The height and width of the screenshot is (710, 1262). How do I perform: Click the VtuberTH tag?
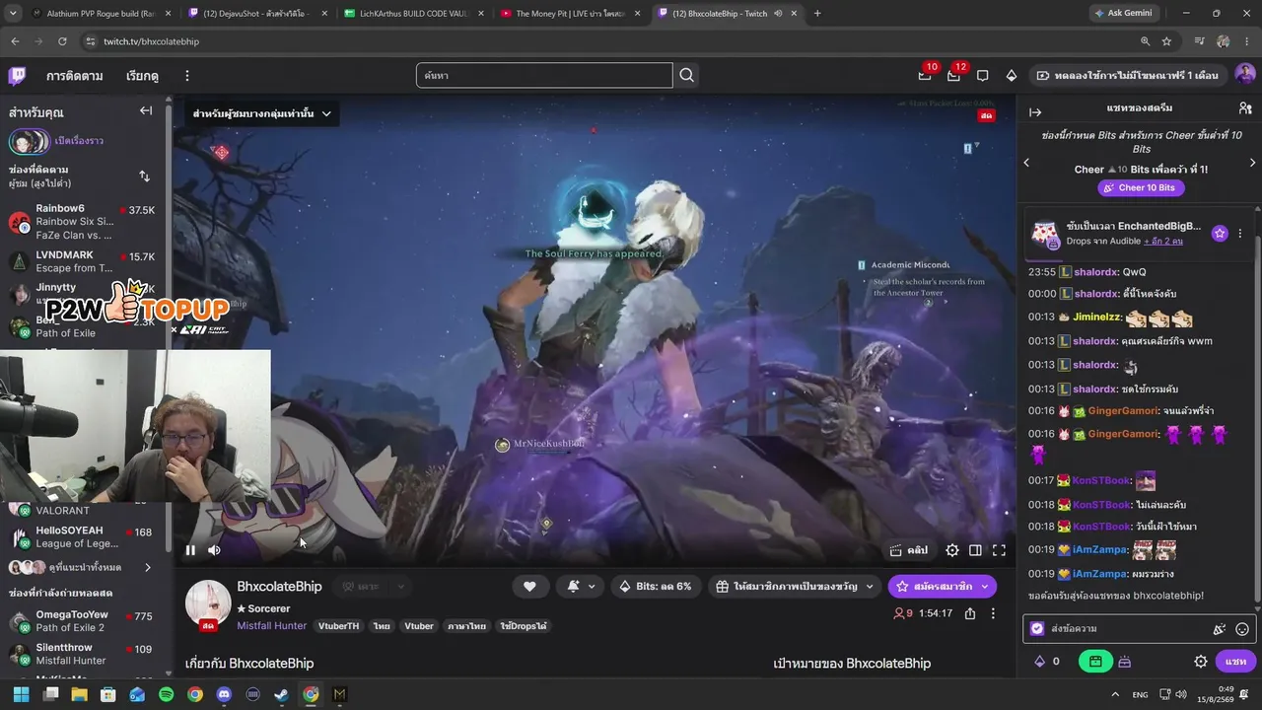coord(338,626)
